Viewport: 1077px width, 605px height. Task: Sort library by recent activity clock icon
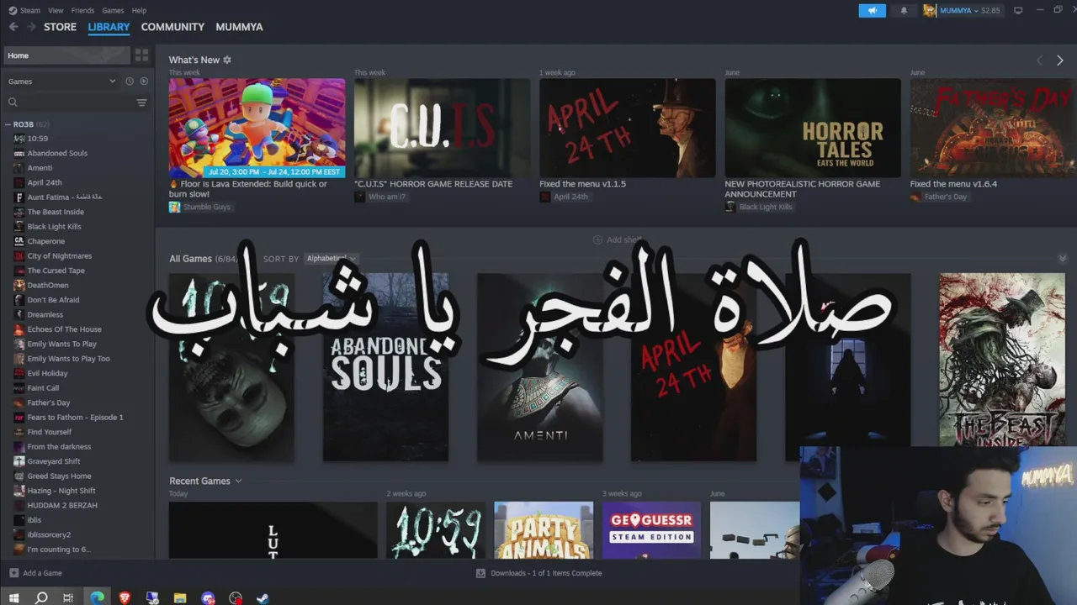(130, 82)
